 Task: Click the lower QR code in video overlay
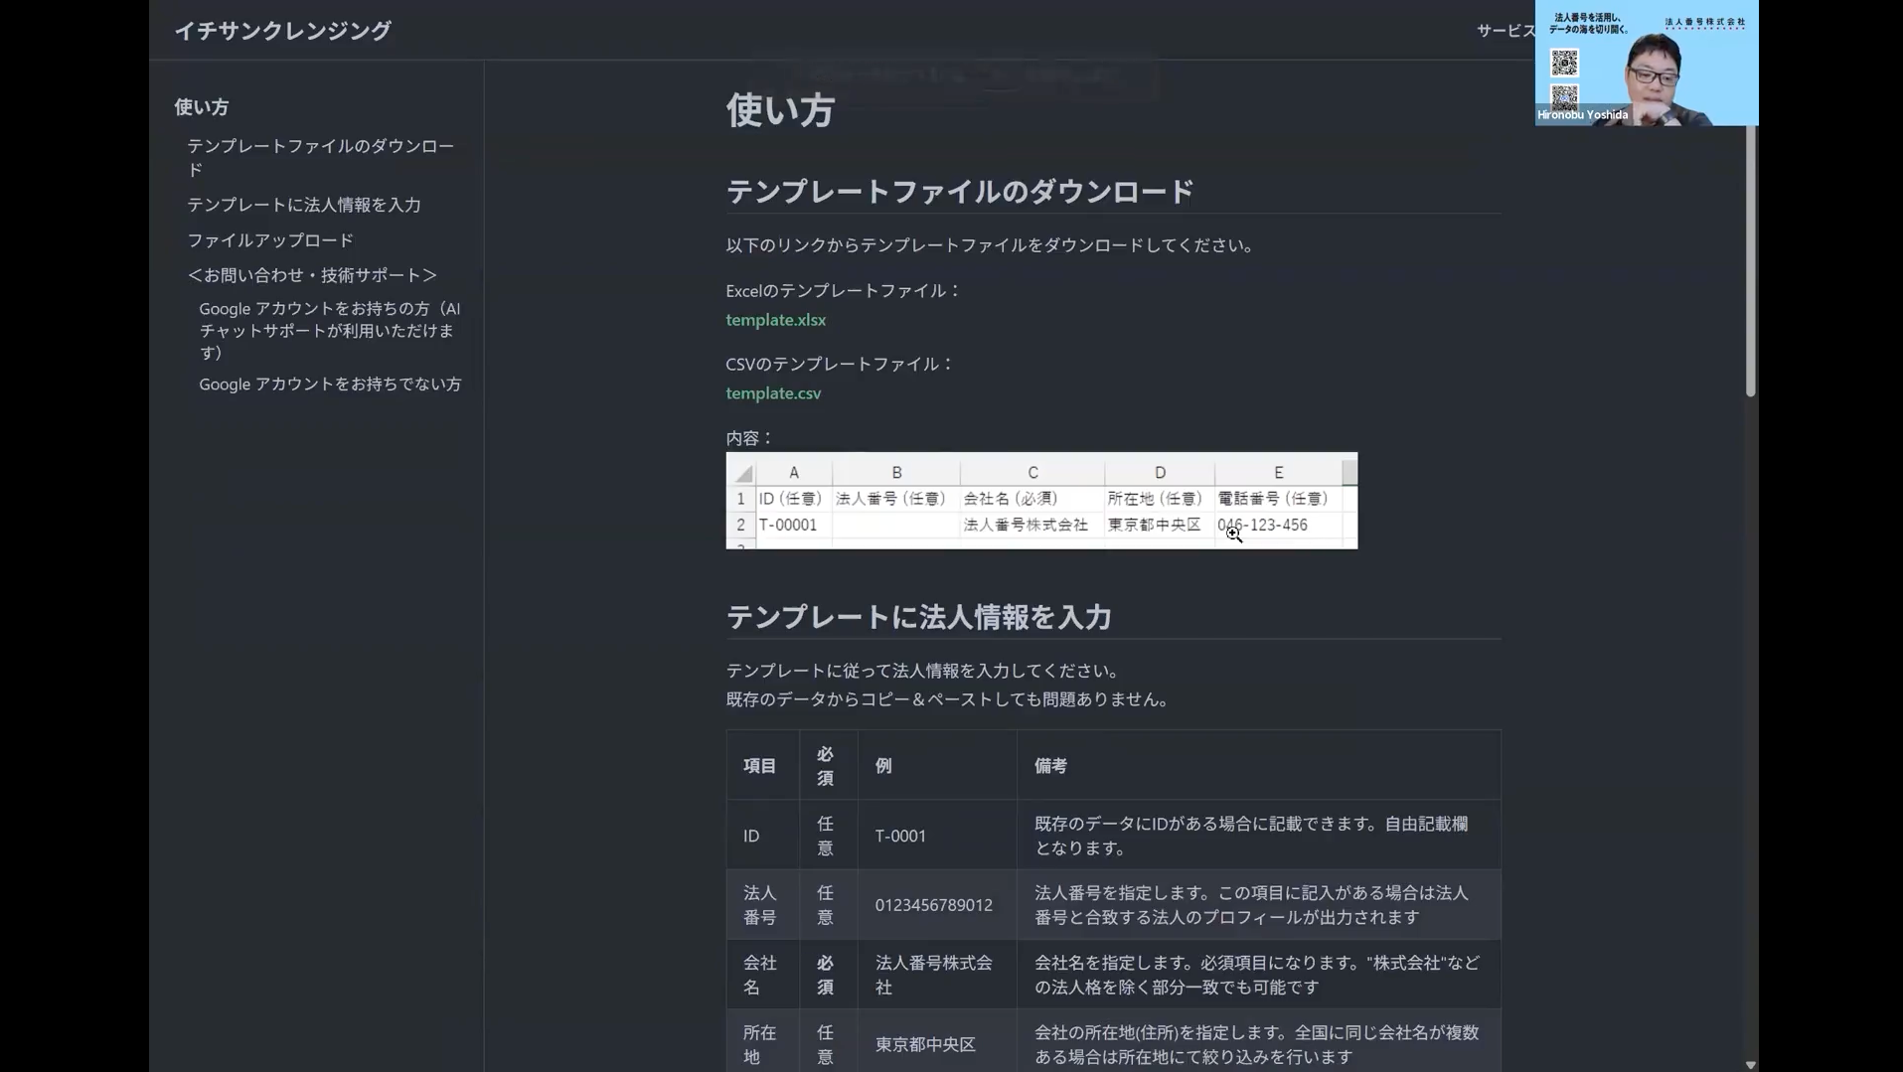pos(1564,96)
